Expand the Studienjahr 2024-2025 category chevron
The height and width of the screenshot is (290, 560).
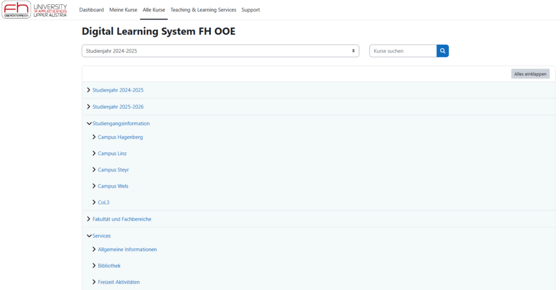[89, 90]
